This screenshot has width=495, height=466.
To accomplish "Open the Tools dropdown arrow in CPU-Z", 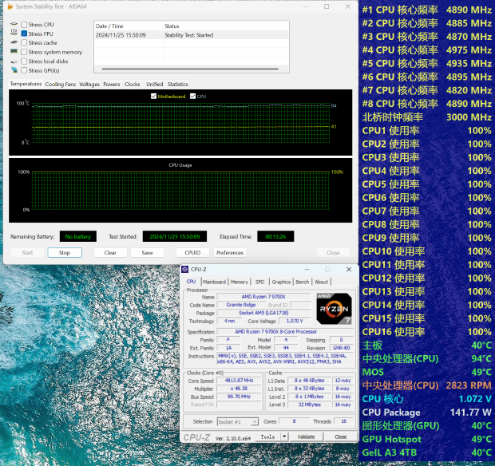I will [284, 436].
